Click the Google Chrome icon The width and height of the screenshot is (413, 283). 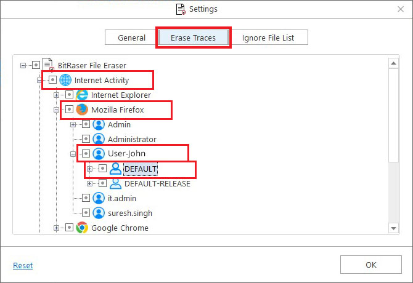point(82,228)
